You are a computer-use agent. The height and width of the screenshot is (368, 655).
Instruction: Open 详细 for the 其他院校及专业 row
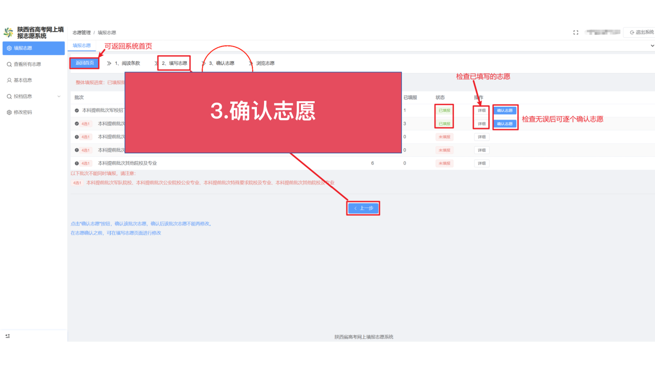point(482,163)
